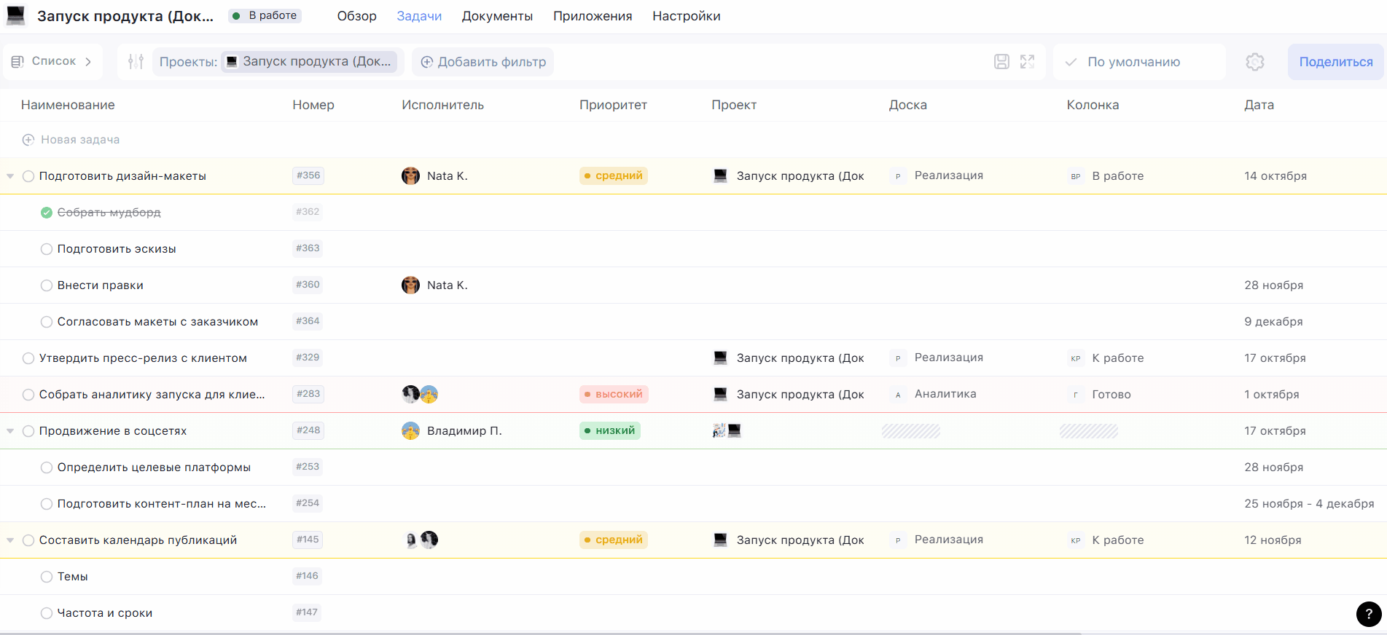Sort by the Приоритет column header
Screen dimensions: 1387x635
pos(613,105)
